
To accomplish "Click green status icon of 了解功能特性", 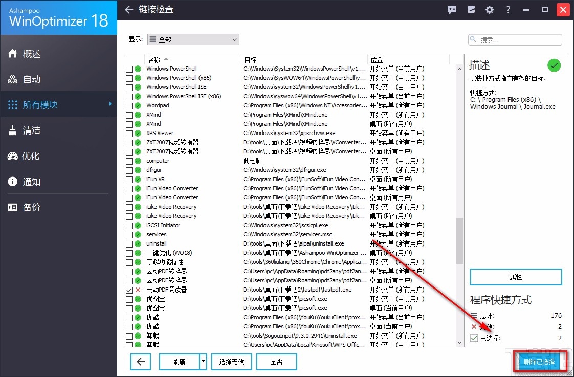I will [x=138, y=262].
